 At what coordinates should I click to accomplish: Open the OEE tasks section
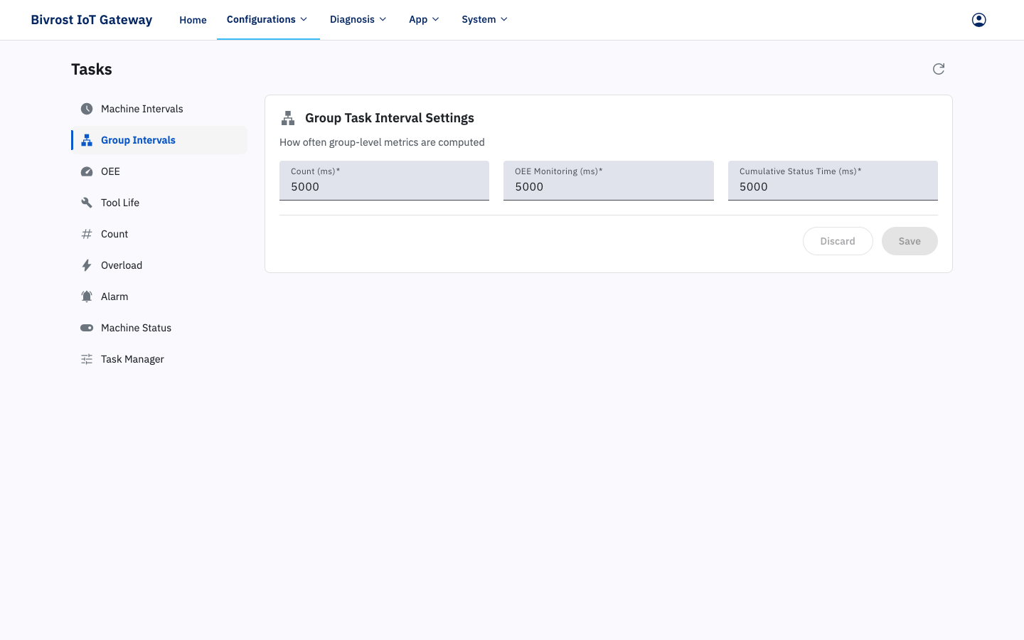pos(159,171)
